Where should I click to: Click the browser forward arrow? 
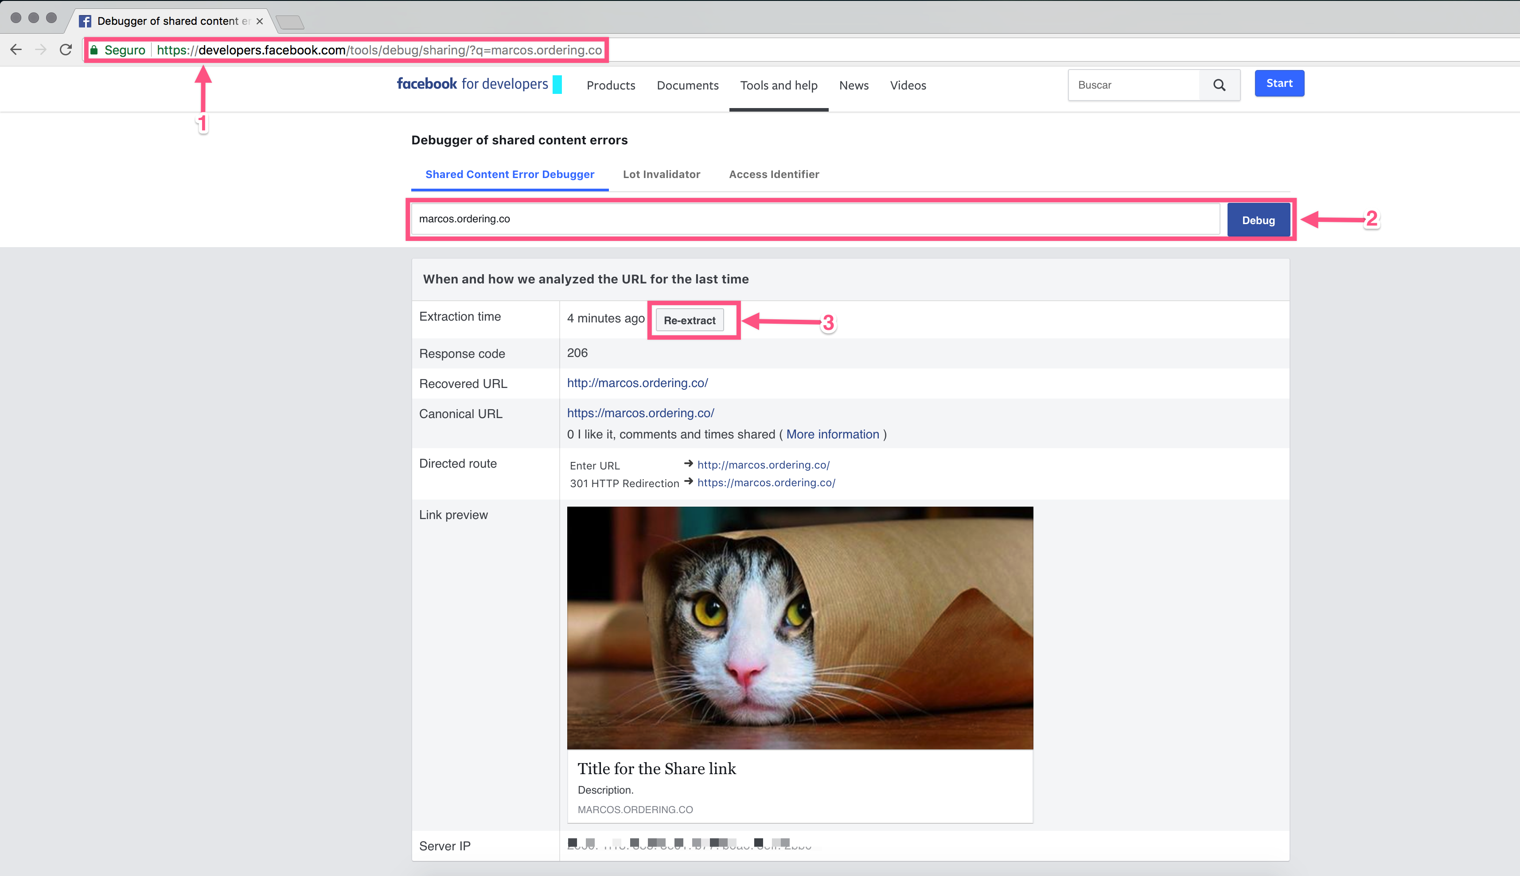coord(41,50)
